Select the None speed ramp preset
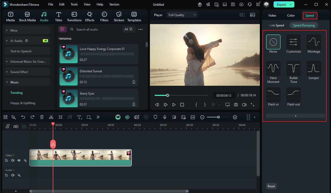This screenshot has height=193, width=331. (x=273, y=44)
